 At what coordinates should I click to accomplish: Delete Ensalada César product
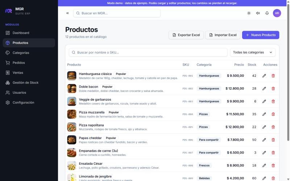point(273,166)
